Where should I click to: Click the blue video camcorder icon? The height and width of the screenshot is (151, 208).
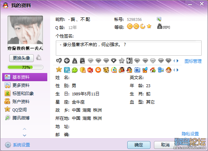click(161, 70)
